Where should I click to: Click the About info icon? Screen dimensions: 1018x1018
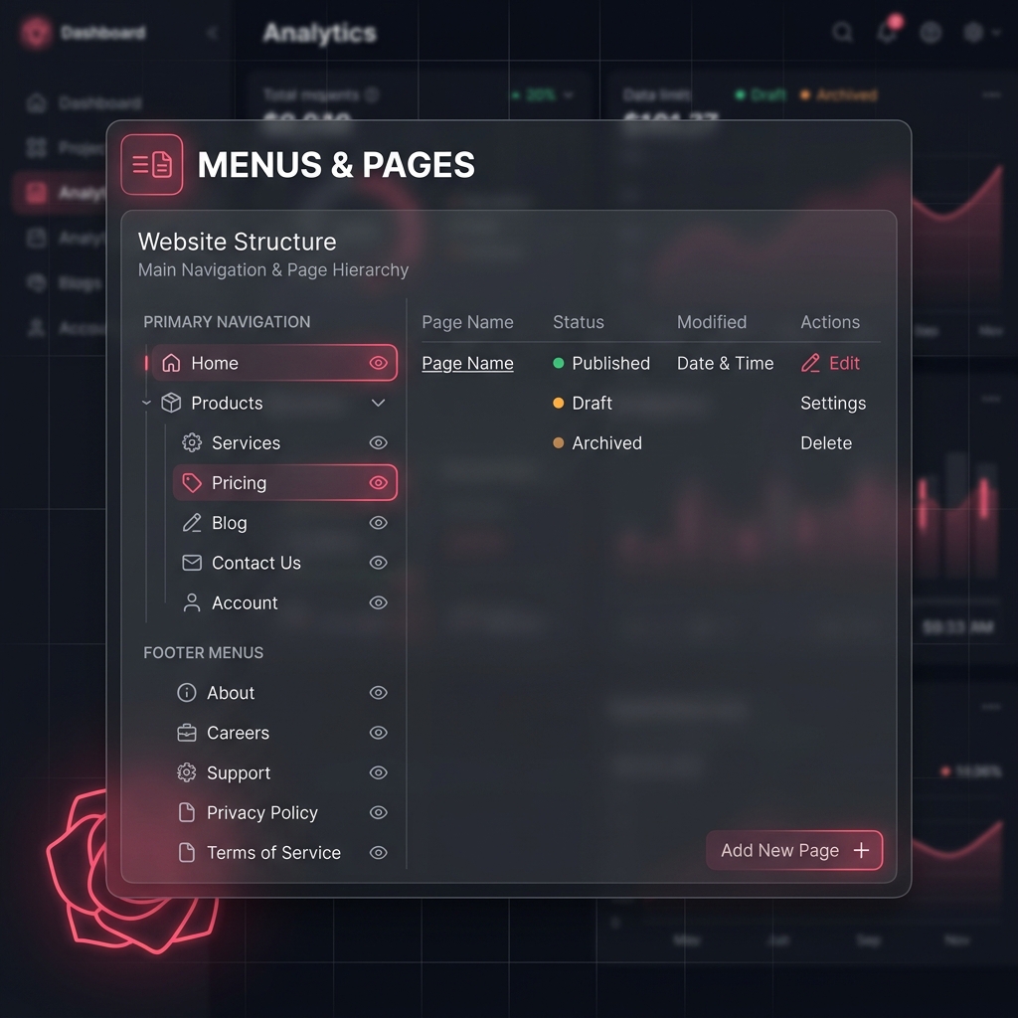click(186, 693)
